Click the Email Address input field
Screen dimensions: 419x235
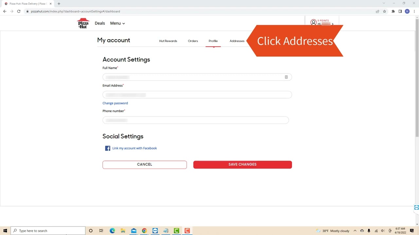point(197,95)
